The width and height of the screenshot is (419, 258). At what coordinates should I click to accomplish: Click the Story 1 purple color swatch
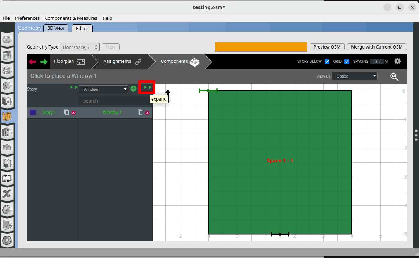[x=33, y=112]
